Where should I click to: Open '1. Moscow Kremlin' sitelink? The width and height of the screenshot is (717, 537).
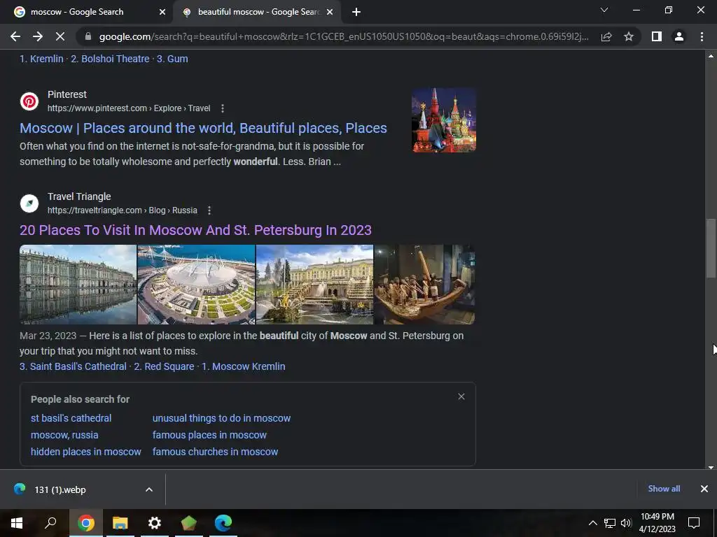click(x=243, y=366)
